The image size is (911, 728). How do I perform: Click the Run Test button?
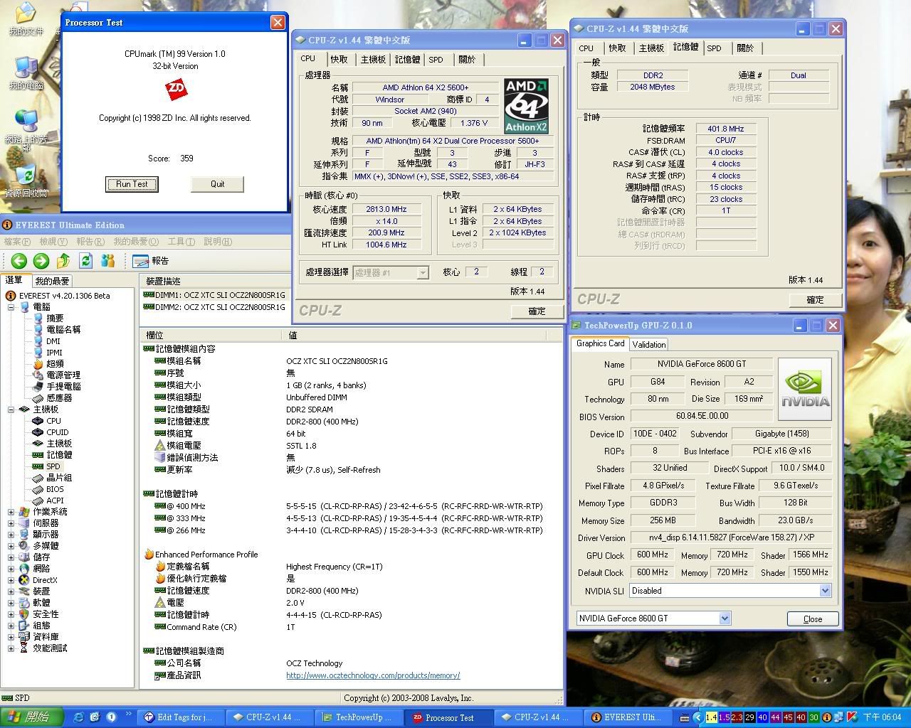click(132, 184)
